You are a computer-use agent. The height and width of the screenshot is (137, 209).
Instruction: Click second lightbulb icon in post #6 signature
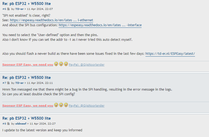point(61,64)
